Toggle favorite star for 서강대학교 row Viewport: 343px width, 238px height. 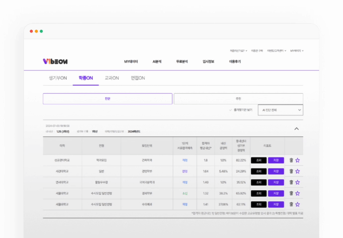tap(297, 171)
